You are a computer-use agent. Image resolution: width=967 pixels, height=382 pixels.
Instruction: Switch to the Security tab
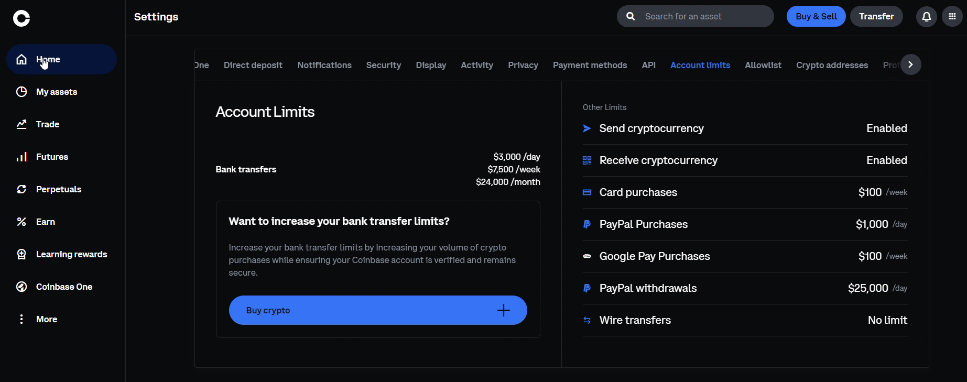pos(383,65)
